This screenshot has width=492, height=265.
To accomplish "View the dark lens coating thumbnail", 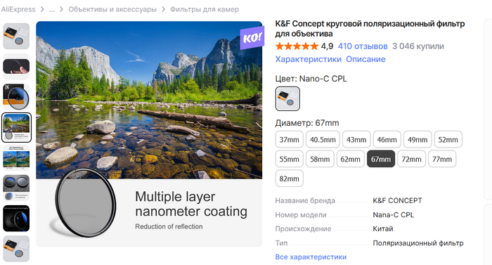I will (x=16, y=218).
